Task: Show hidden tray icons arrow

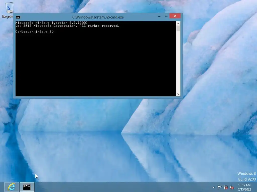Action: 213,187
